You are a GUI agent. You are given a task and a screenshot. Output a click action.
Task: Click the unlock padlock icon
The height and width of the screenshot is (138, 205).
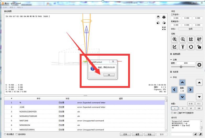point(199,47)
